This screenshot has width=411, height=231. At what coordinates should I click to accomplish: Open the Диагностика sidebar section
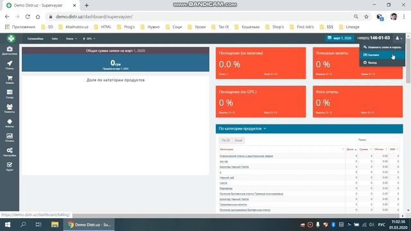tap(10, 51)
